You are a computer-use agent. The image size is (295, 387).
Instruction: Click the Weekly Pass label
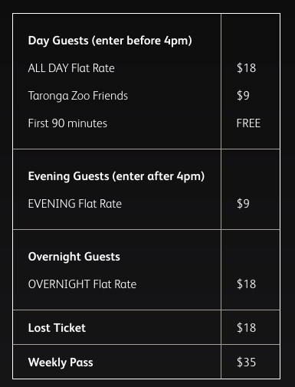[x=61, y=362]
